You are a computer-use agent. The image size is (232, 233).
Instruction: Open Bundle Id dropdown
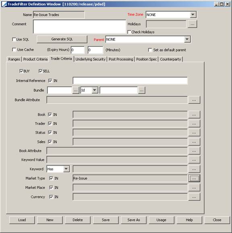(x=95, y=90)
